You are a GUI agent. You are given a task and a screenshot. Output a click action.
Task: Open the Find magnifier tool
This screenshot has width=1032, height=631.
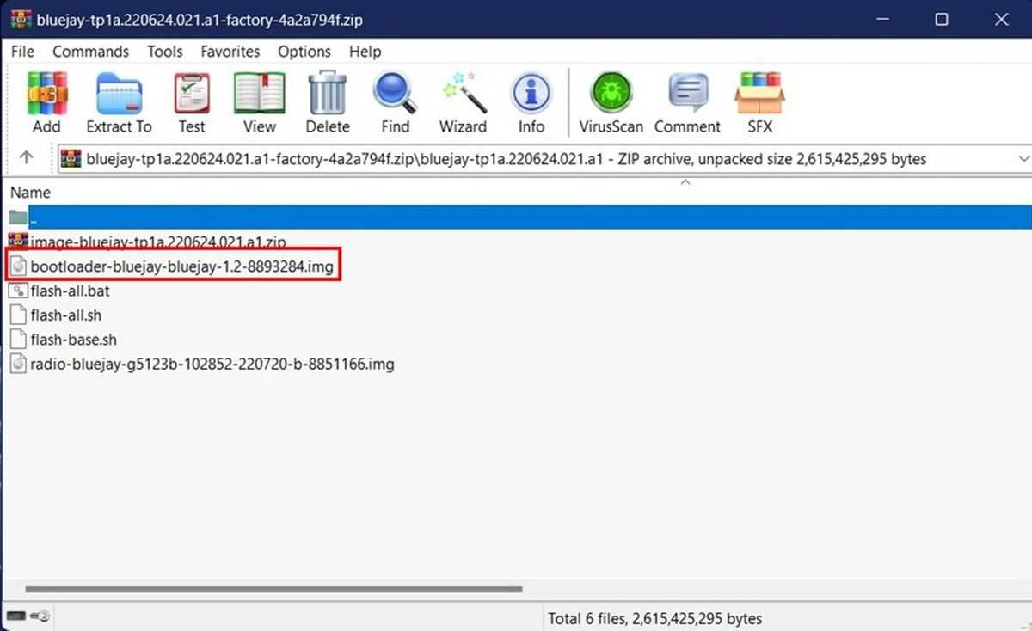coord(395,102)
